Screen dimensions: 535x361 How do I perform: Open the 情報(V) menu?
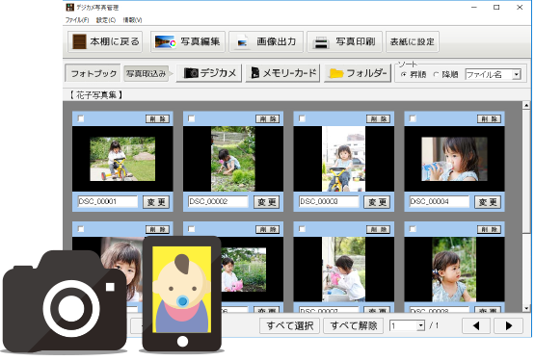click(132, 20)
